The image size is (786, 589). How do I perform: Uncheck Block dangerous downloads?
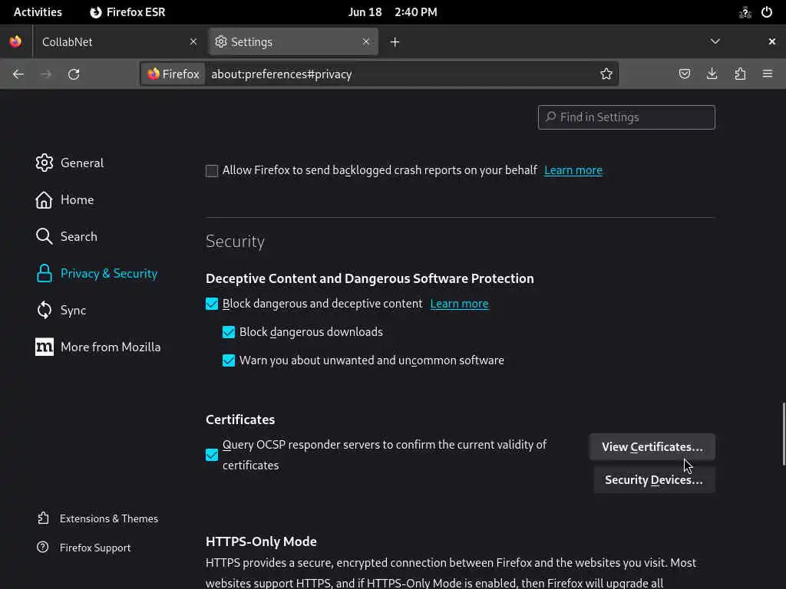(229, 332)
